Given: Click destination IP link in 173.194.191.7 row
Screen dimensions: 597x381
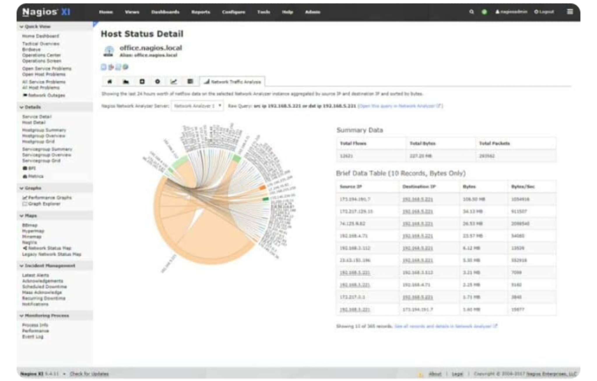Looking at the screenshot, I should (417, 199).
